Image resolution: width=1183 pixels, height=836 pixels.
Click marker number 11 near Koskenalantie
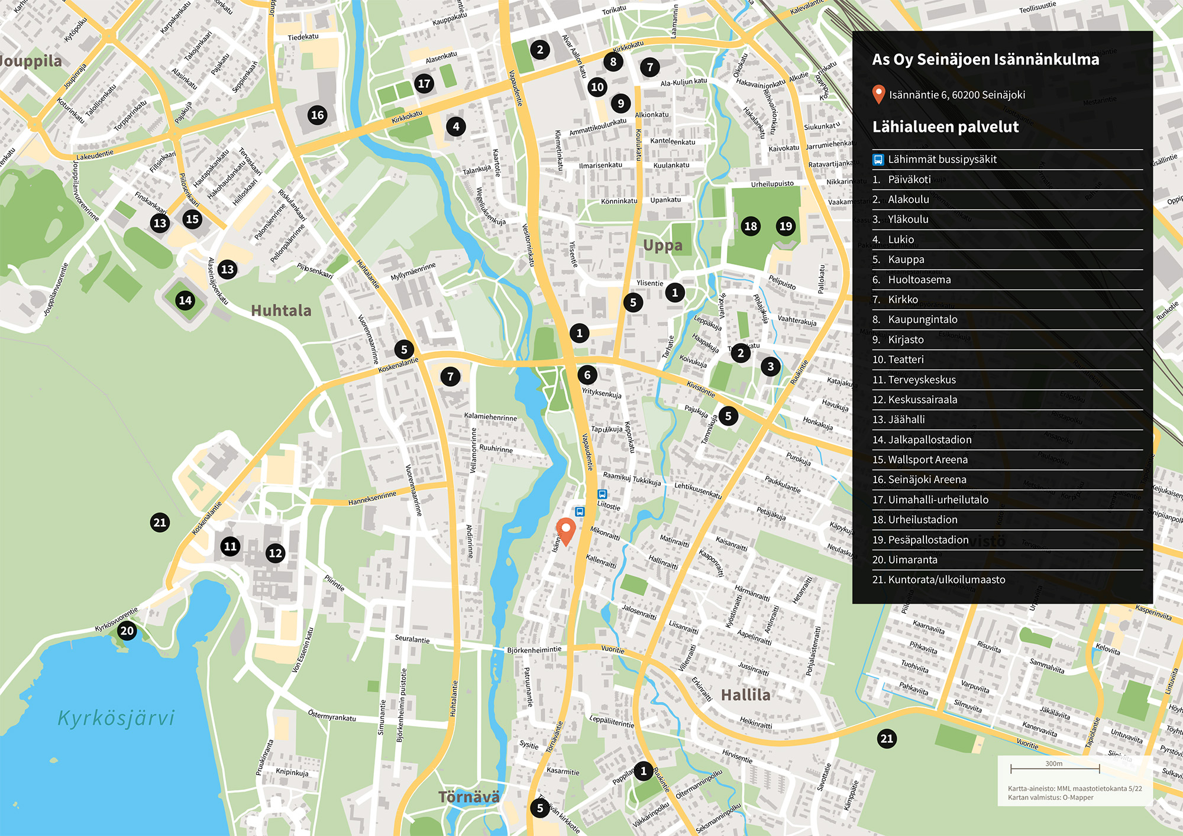pos(231,546)
